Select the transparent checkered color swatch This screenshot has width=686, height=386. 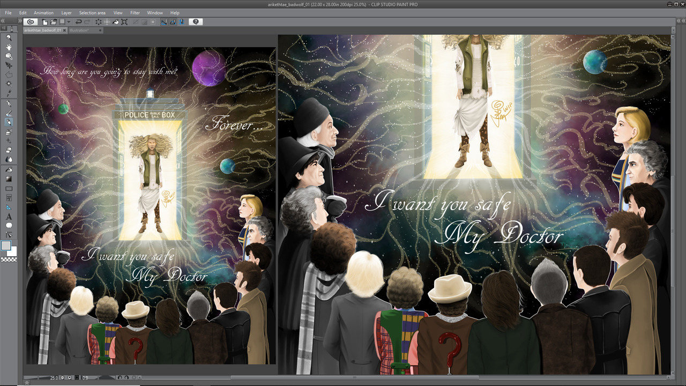pyautogui.click(x=9, y=259)
